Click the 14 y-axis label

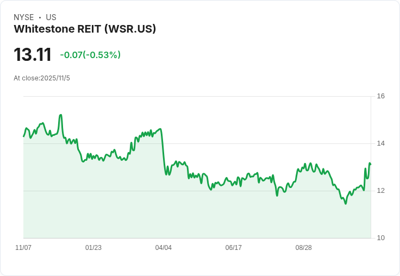381,143
